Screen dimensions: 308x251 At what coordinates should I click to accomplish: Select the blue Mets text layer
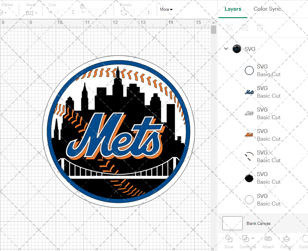[x=249, y=92]
